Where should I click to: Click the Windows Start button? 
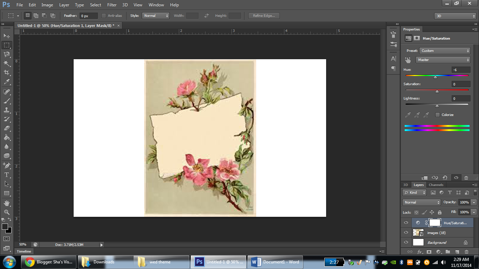pyautogui.click(x=9, y=262)
